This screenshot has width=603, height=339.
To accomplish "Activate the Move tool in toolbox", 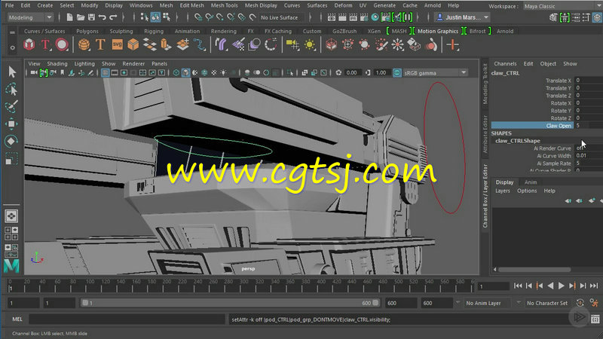I will click(x=11, y=124).
